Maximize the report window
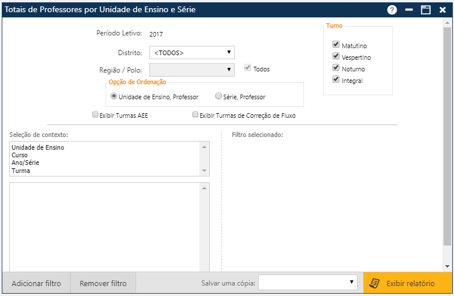This screenshot has height=296, width=454. coord(426,10)
